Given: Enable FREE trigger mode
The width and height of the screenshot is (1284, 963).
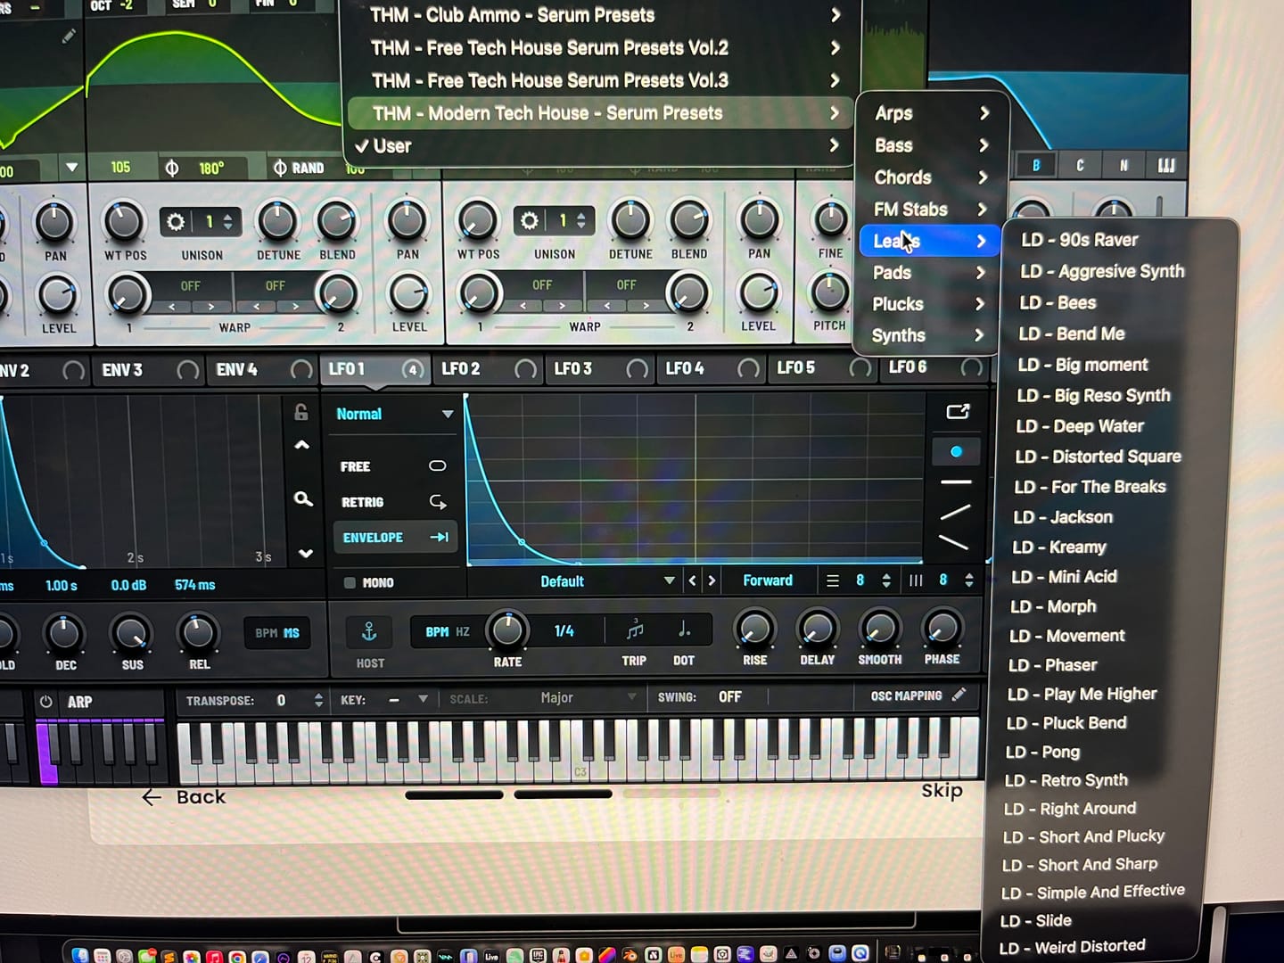Looking at the screenshot, I should pyautogui.click(x=393, y=466).
